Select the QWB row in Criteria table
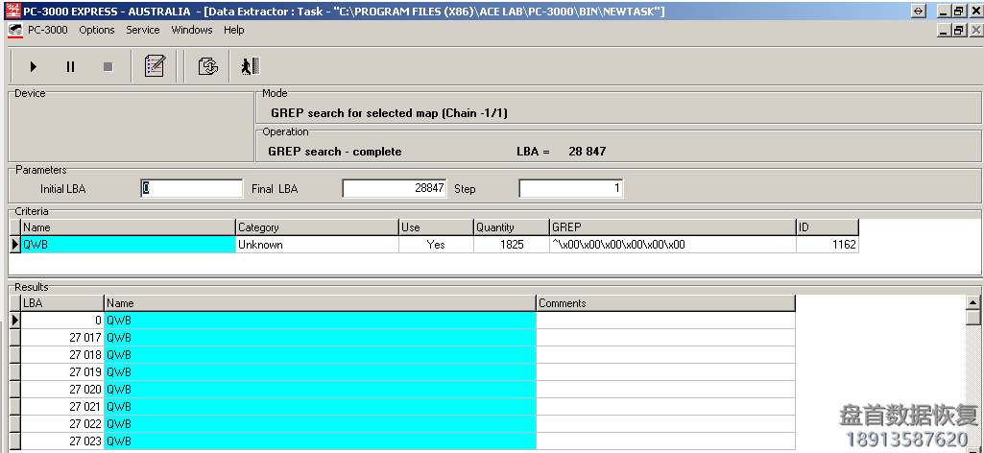The width and height of the screenshot is (984, 453). (129, 245)
